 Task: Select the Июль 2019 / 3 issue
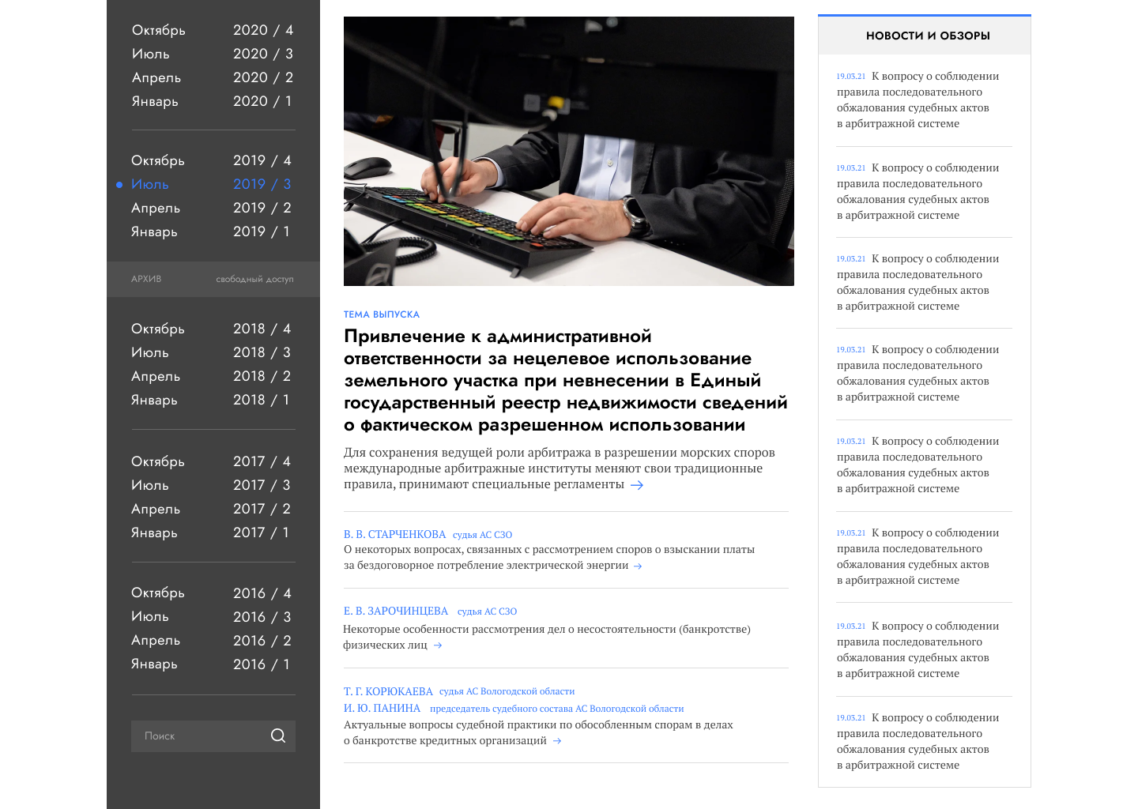(212, 184)
